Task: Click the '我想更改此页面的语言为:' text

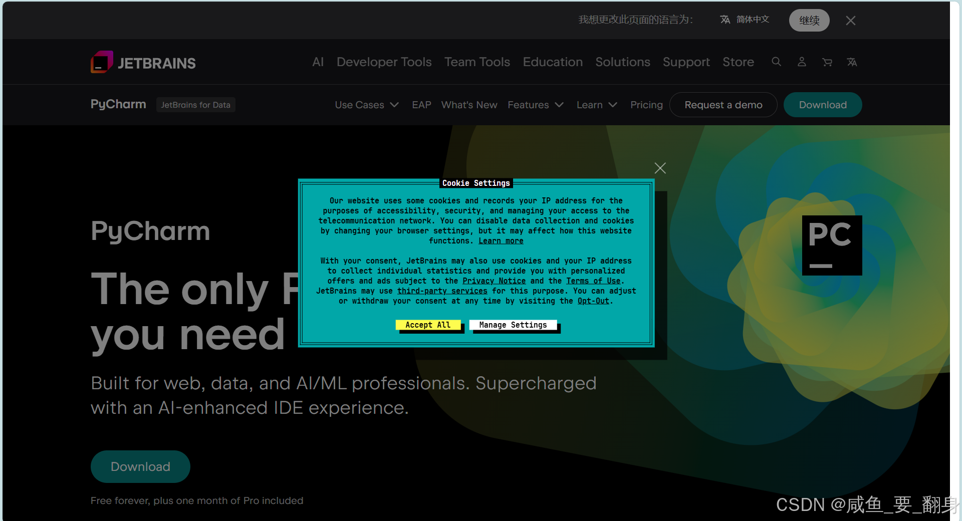Action: point(635,20)
